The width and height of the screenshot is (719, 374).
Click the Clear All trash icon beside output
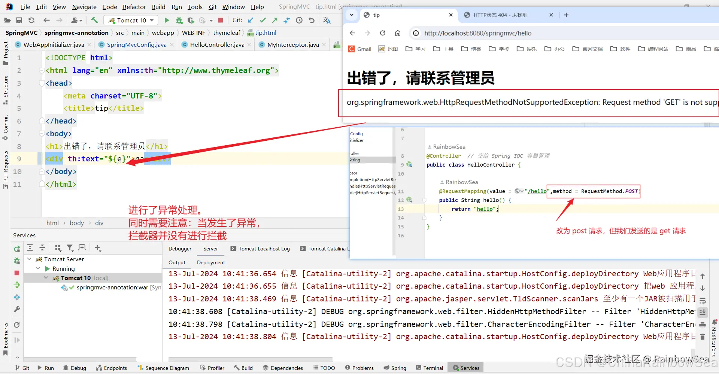click(x=703, y=337)
